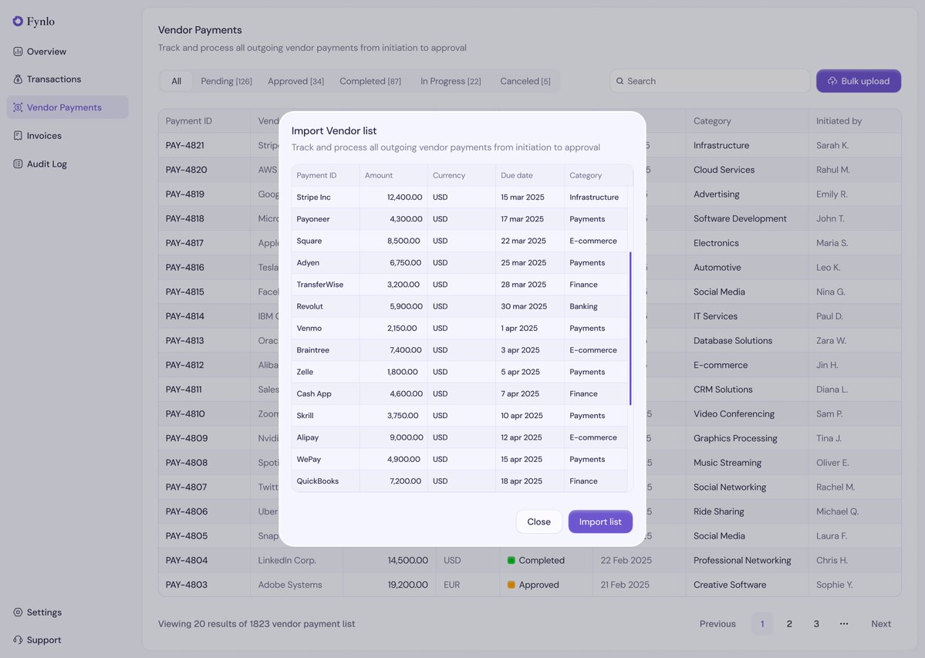Image resolution: width=925 pixels, height=658 pixels.
Task: Open Audit Log in the sidebar
Action: coord(67,164)
